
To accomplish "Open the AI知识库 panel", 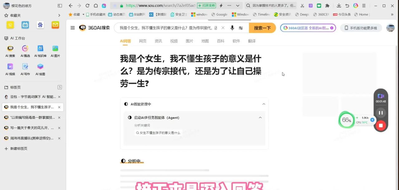I will (40, 50).
